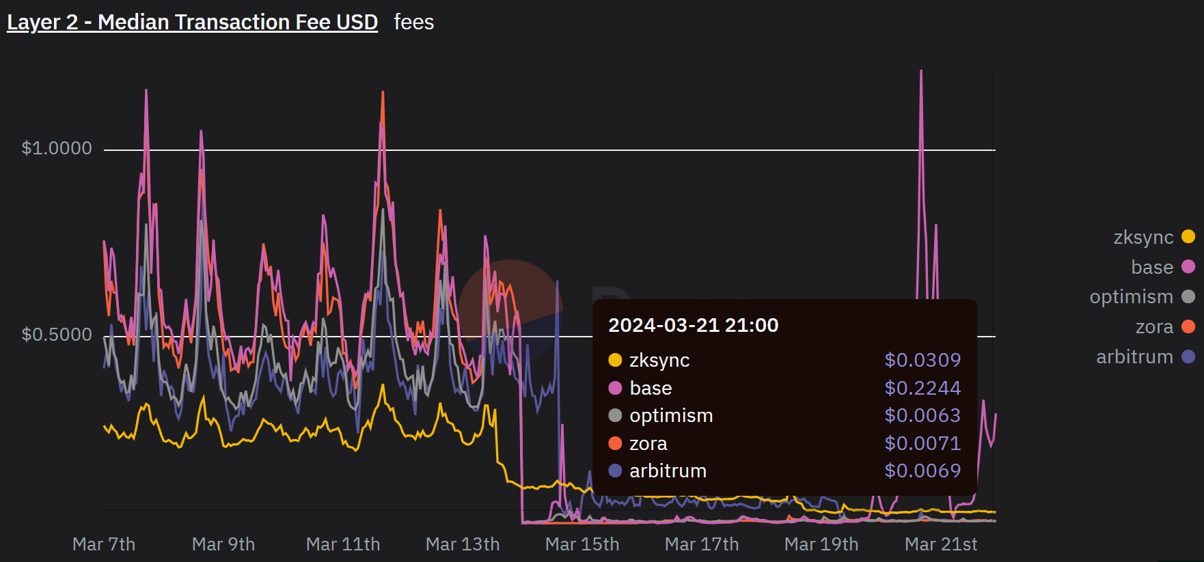Click the purple arbitrum legend dot
This screenshot has width=1204, height=562.
tap(1188, 356)
